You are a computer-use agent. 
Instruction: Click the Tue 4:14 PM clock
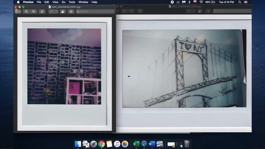(x=226, y=2)
